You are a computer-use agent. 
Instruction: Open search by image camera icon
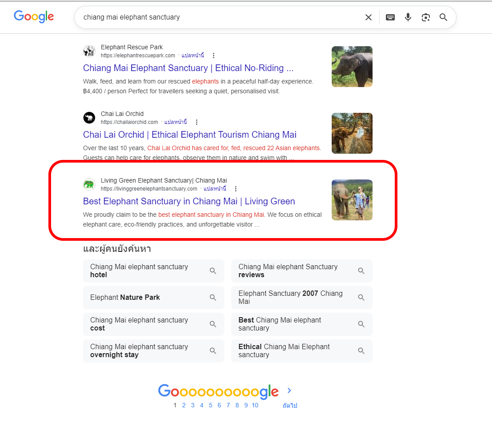(426, 17)
